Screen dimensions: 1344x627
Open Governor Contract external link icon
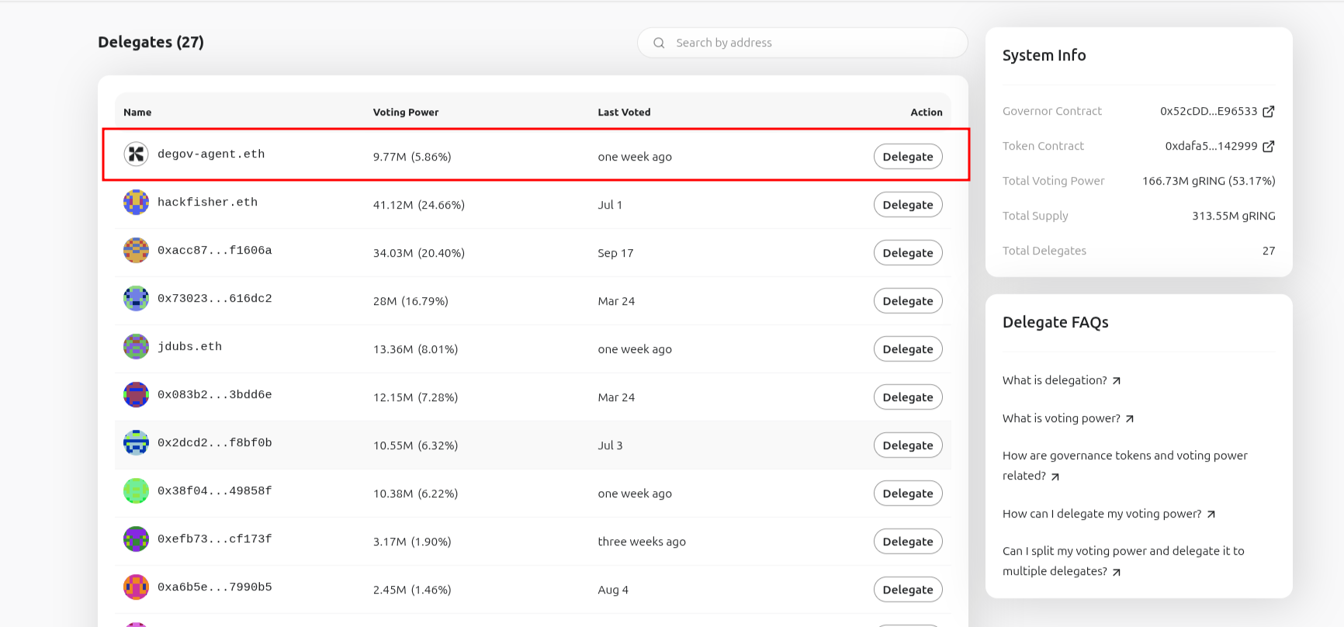(x=1269, y=112)
